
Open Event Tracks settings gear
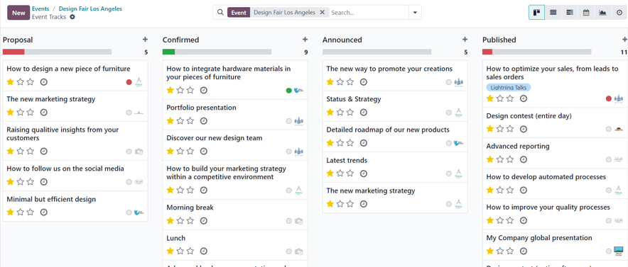[x=72, y=17]
